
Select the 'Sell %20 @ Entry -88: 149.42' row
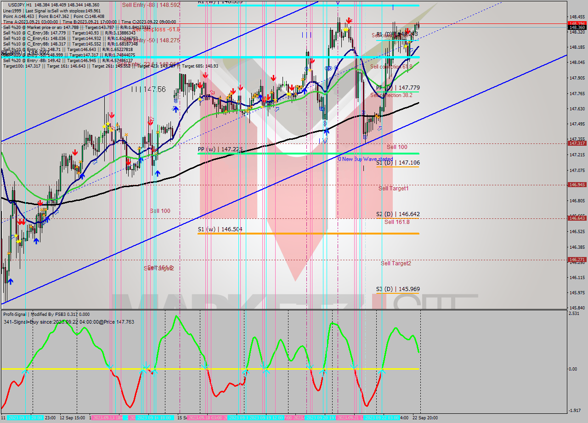click(x=69, y=60)
